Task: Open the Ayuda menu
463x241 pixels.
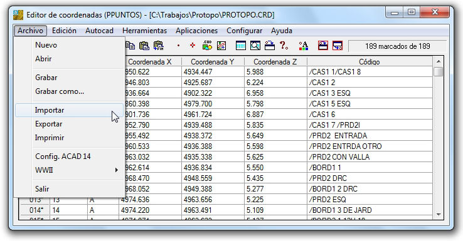Action: tap(282, 31)
